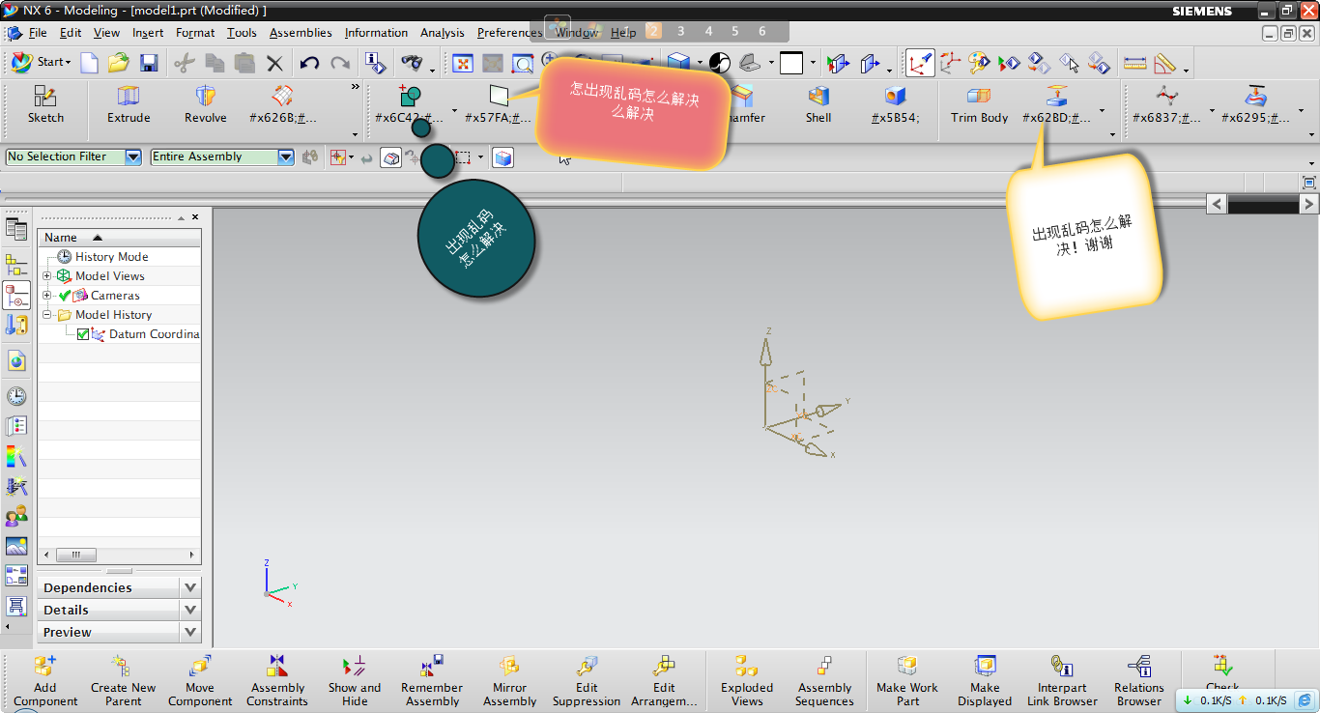Open the No Selection Filter dropdown
The width and height of the screenshot is (1320, 713).
[x=133, y=157]
